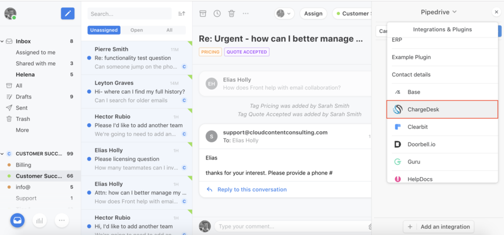Open analytics bar chart icon in bottom bar
Viewport: 504px width, 235px height.
pos(39,220)
